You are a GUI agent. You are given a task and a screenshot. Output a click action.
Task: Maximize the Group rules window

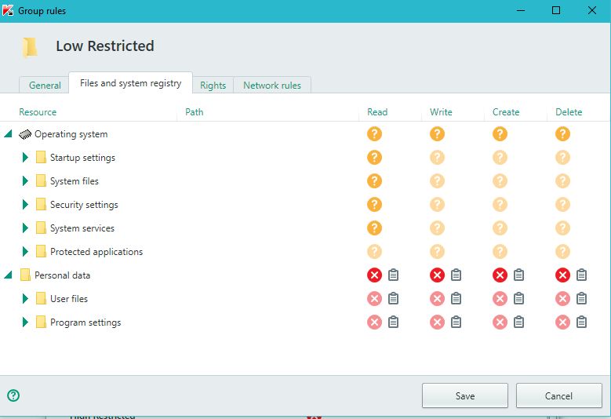coord(556,10)
